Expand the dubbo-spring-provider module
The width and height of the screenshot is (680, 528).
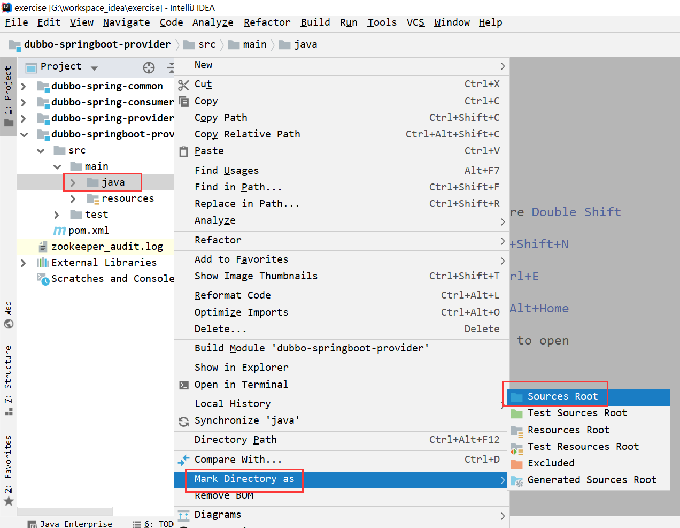point(24,118)
